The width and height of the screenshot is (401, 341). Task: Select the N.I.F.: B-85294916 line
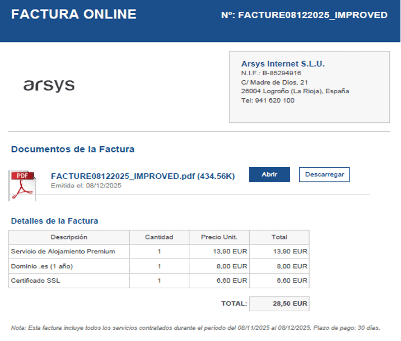click(x=271, y=73)
